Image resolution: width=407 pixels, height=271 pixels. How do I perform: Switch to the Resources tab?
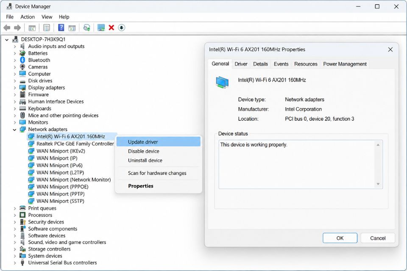[x=306, y=64]
